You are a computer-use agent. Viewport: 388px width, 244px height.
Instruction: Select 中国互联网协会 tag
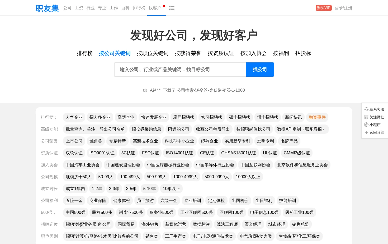coord(255,165)
